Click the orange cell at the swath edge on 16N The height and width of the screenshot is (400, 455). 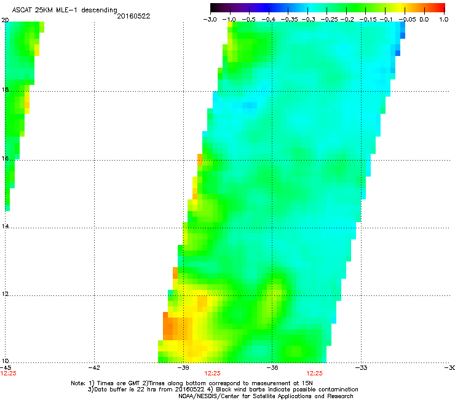[200, 160]
